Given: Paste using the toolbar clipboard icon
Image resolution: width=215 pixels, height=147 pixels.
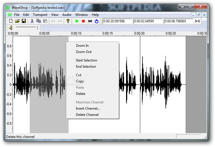Looking at the screenshot, I should coord(45,21).
